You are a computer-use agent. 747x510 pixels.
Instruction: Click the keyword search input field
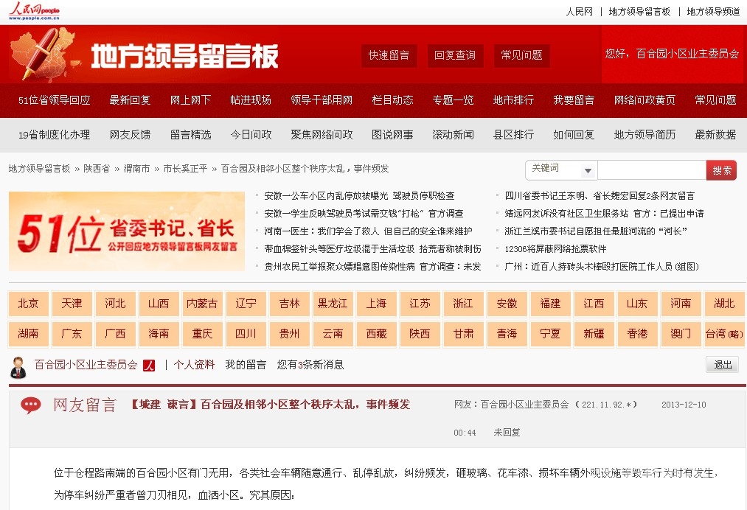point(652,170)
